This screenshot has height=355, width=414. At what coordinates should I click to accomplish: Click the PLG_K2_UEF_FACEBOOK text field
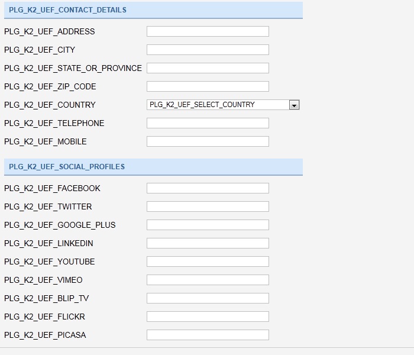coord(208,188)
